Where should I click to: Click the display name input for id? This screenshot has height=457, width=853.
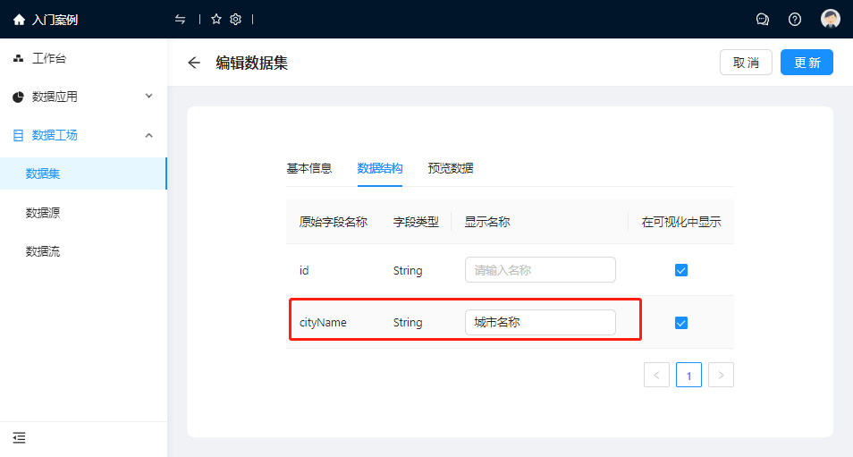tap(540, 270)
